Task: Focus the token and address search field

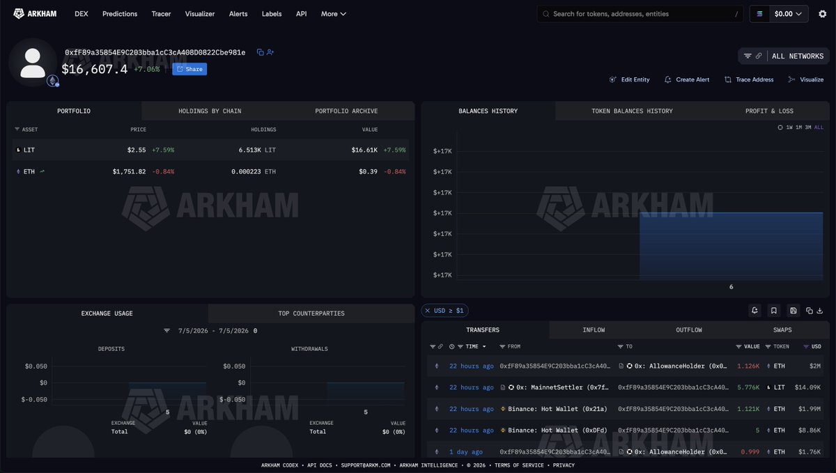Action: (x=640, y=14)
